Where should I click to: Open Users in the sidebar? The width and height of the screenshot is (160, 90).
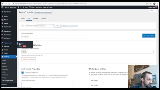click(6, 50)
